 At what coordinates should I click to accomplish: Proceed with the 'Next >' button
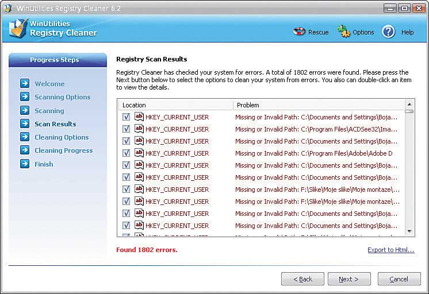click(x=349, y=278)
